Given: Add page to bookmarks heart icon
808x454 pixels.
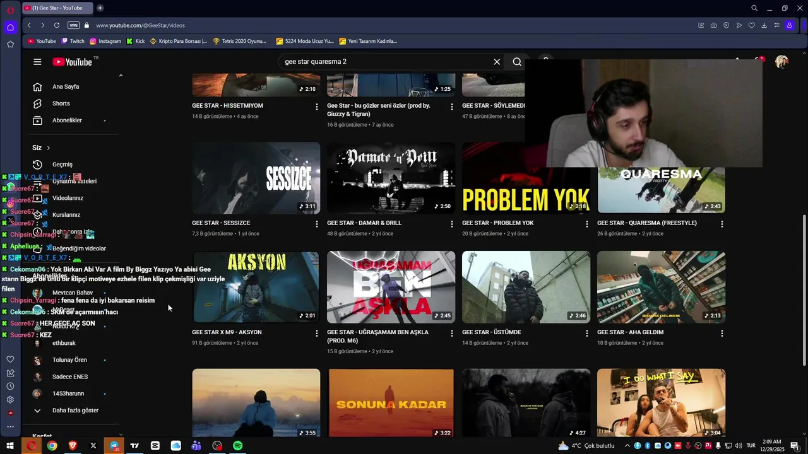Looking at the screenshot, I should coord(751,25).
